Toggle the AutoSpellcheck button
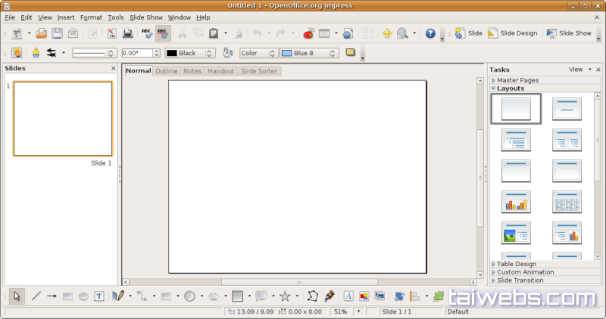606x319 pixels. [x=163, y=33]
